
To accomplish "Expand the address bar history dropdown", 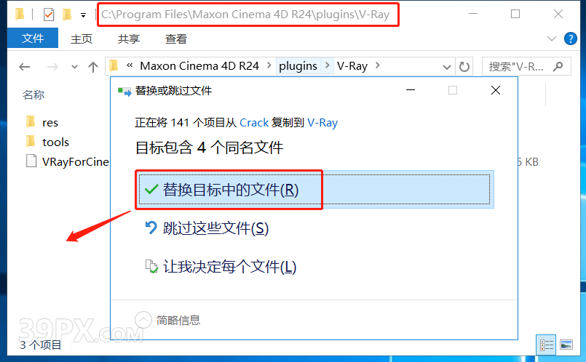I will tap(447, 67).
